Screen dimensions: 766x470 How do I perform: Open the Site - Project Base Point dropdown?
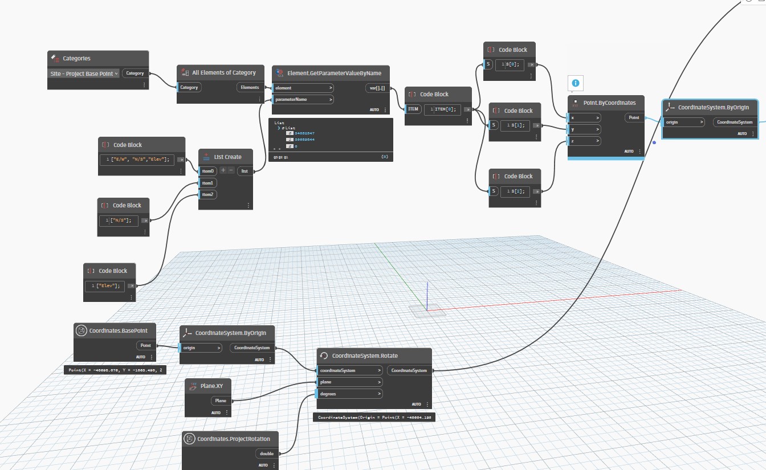84,73
